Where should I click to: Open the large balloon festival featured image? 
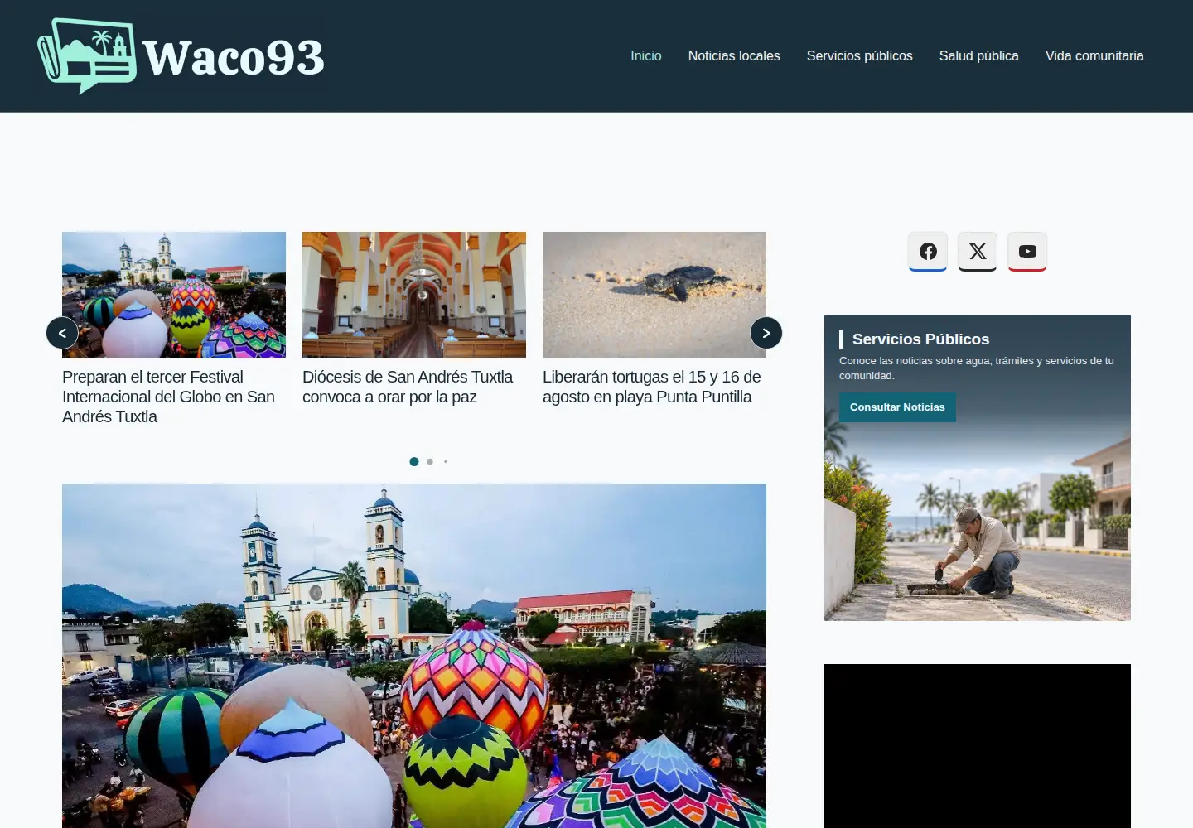pos(414,656)
